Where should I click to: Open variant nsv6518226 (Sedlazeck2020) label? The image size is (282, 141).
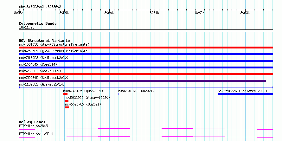pos(242,91)
